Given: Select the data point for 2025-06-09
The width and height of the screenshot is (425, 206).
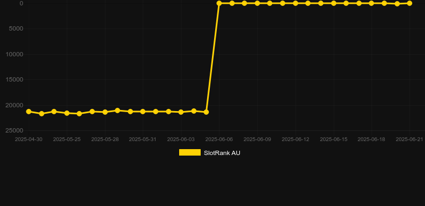Looking at the screenshot, I should click(257, 3).
